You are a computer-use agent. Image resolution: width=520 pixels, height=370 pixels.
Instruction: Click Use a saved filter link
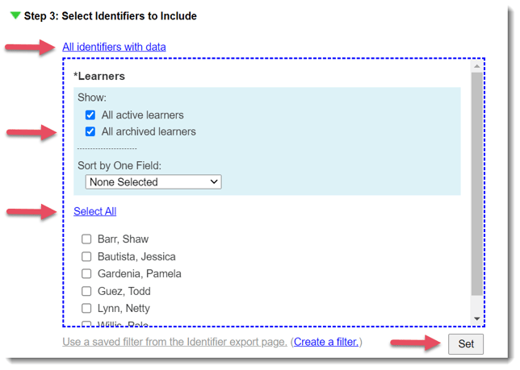pyautogui.click(x=174, y=342)
